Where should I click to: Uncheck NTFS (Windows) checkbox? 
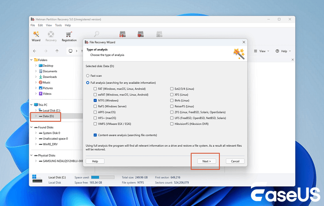point(95,100)
